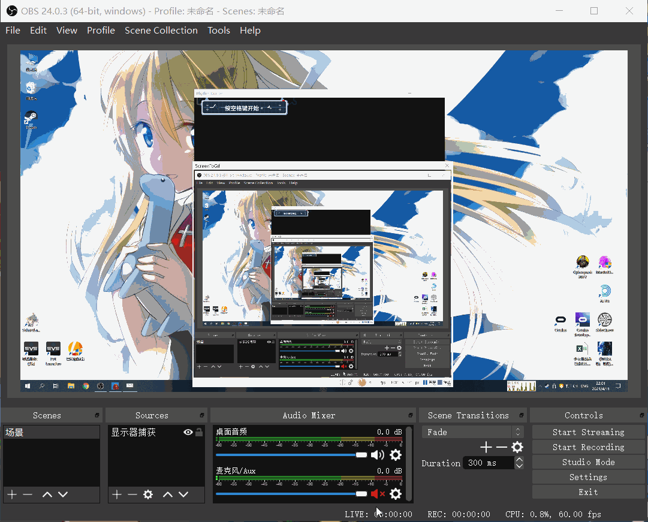This screenshot has height=522, width=648.
Task: Undock the Scenes panel icon
Action: coord(97,415)
